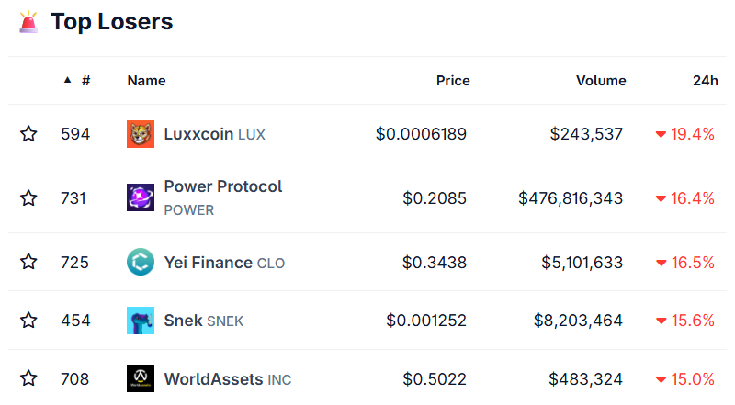Toggle the favorite star for Power Protocol
The width and height of the screenshot is (735, 405).
(28, 197)
